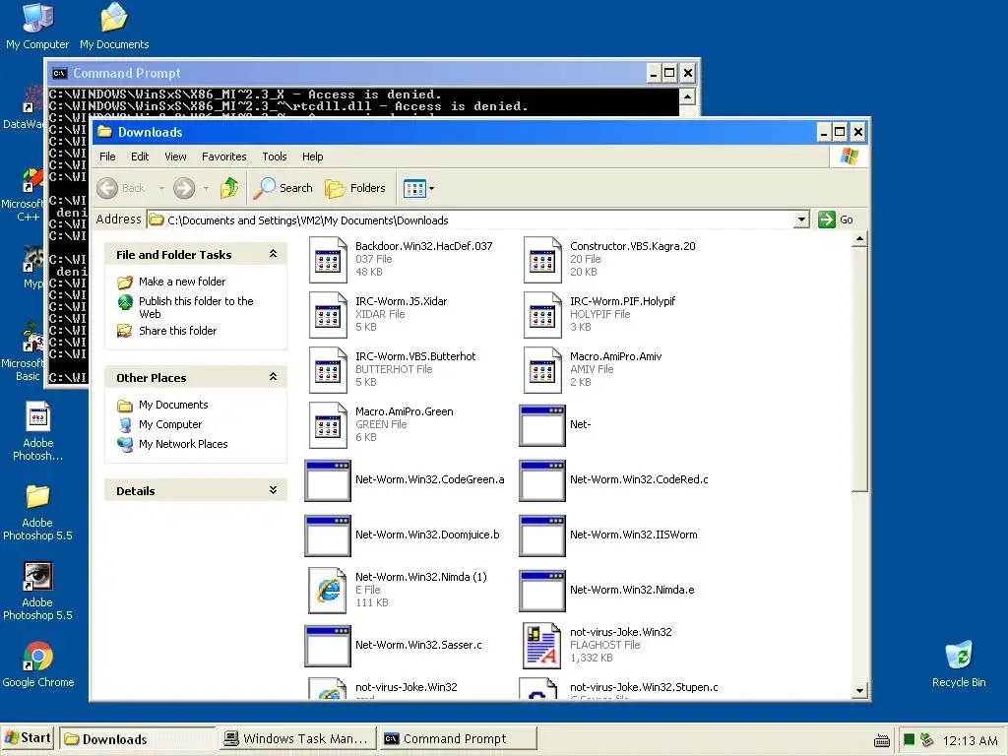Click file list scrollbar up arrow
The image size is (1008, 756).
[859, 240]
